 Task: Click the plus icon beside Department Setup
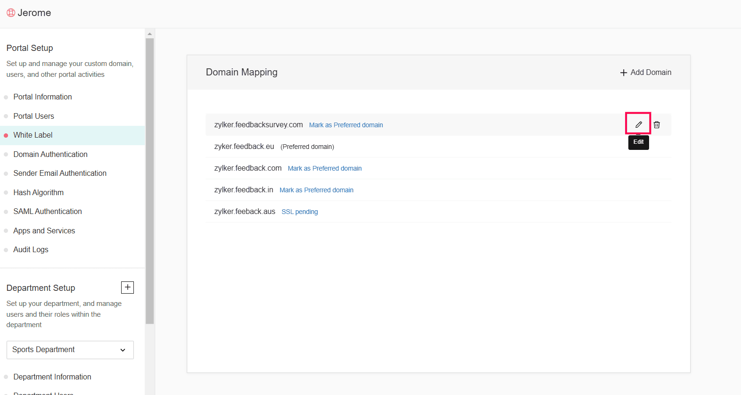127,288
